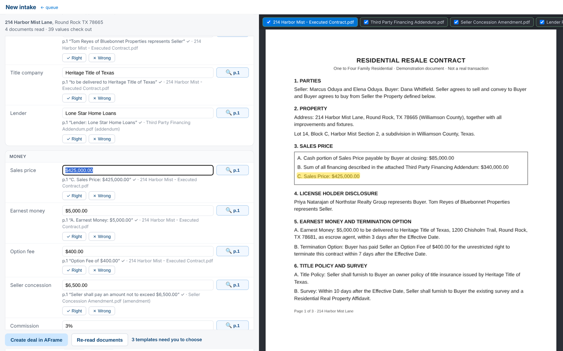Open the Commission magnifier p.1 source

[x=232, y=325]
